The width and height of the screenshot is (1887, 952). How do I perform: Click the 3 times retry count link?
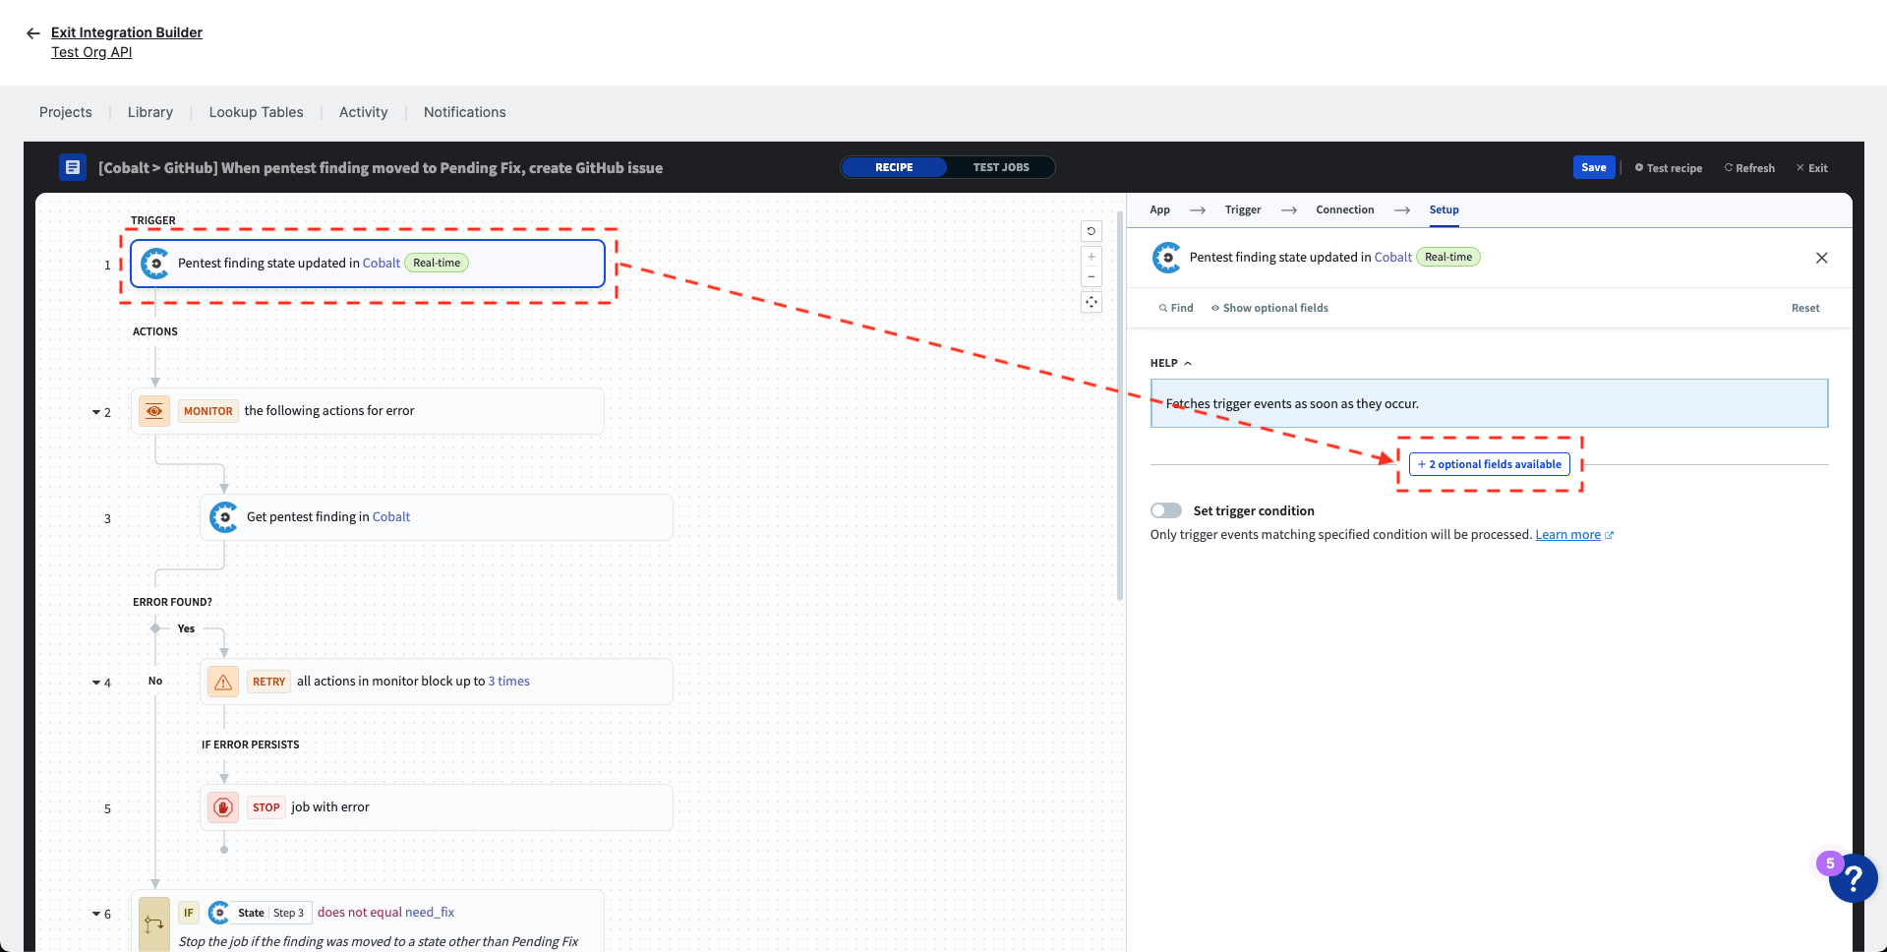pyautogui.click(x=508, y=682)
